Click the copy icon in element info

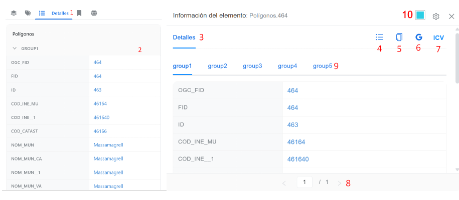pos(399,37)
